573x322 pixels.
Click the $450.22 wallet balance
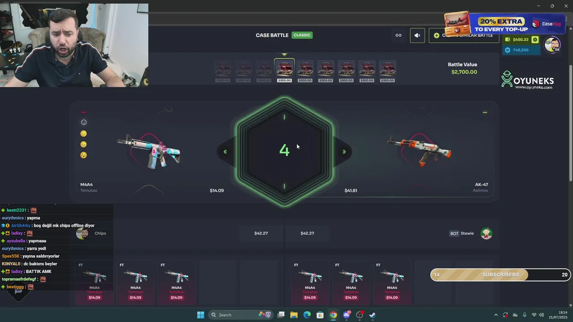521,40
